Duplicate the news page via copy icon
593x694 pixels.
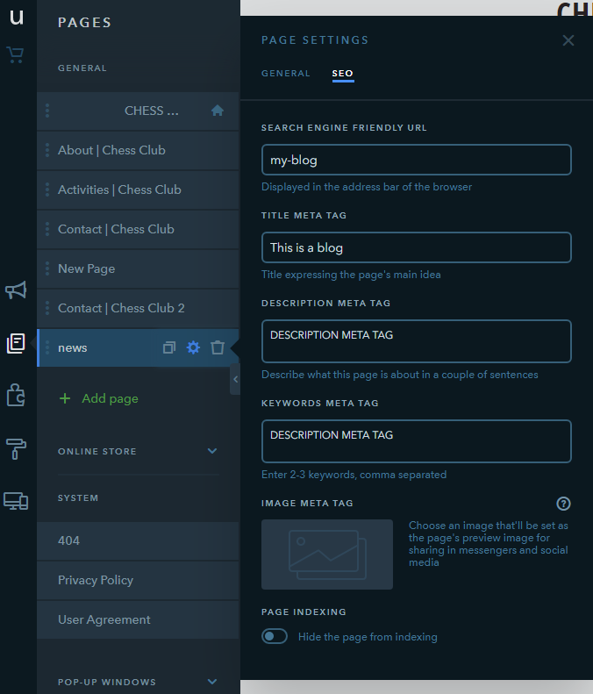pyautogui.click(x=169, y=348)
